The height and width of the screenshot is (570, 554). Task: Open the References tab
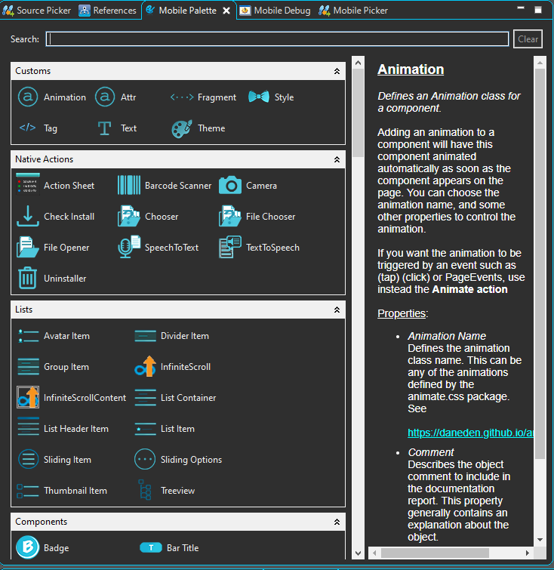click(108, 11)
